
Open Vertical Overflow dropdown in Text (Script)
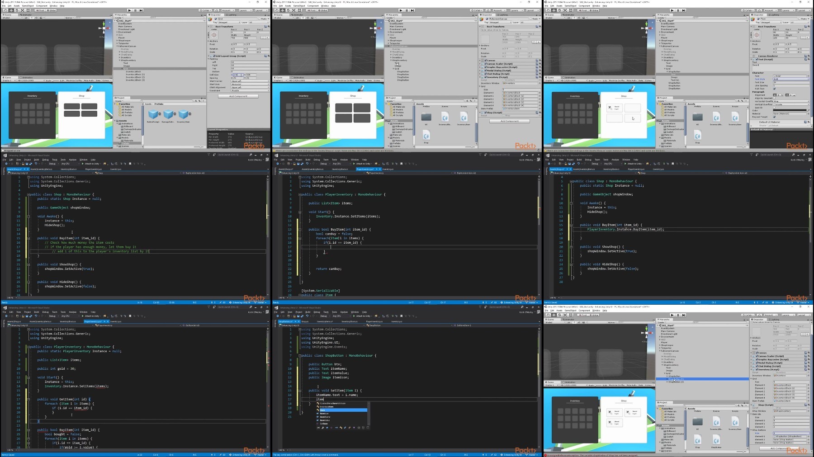coord(791,104)
